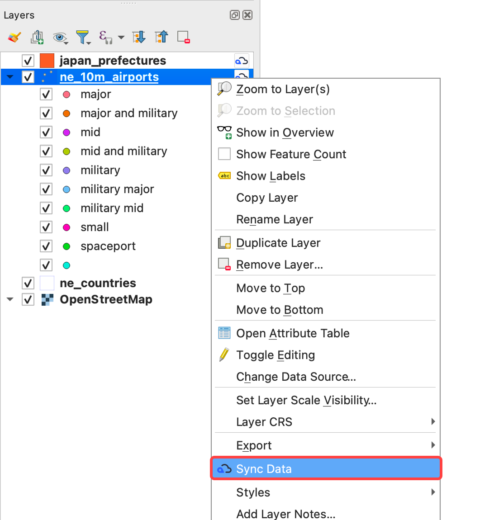Enable the Show Feature Count checkbox
The height and width of the screenshot is (520, 494).
[224, 154]
